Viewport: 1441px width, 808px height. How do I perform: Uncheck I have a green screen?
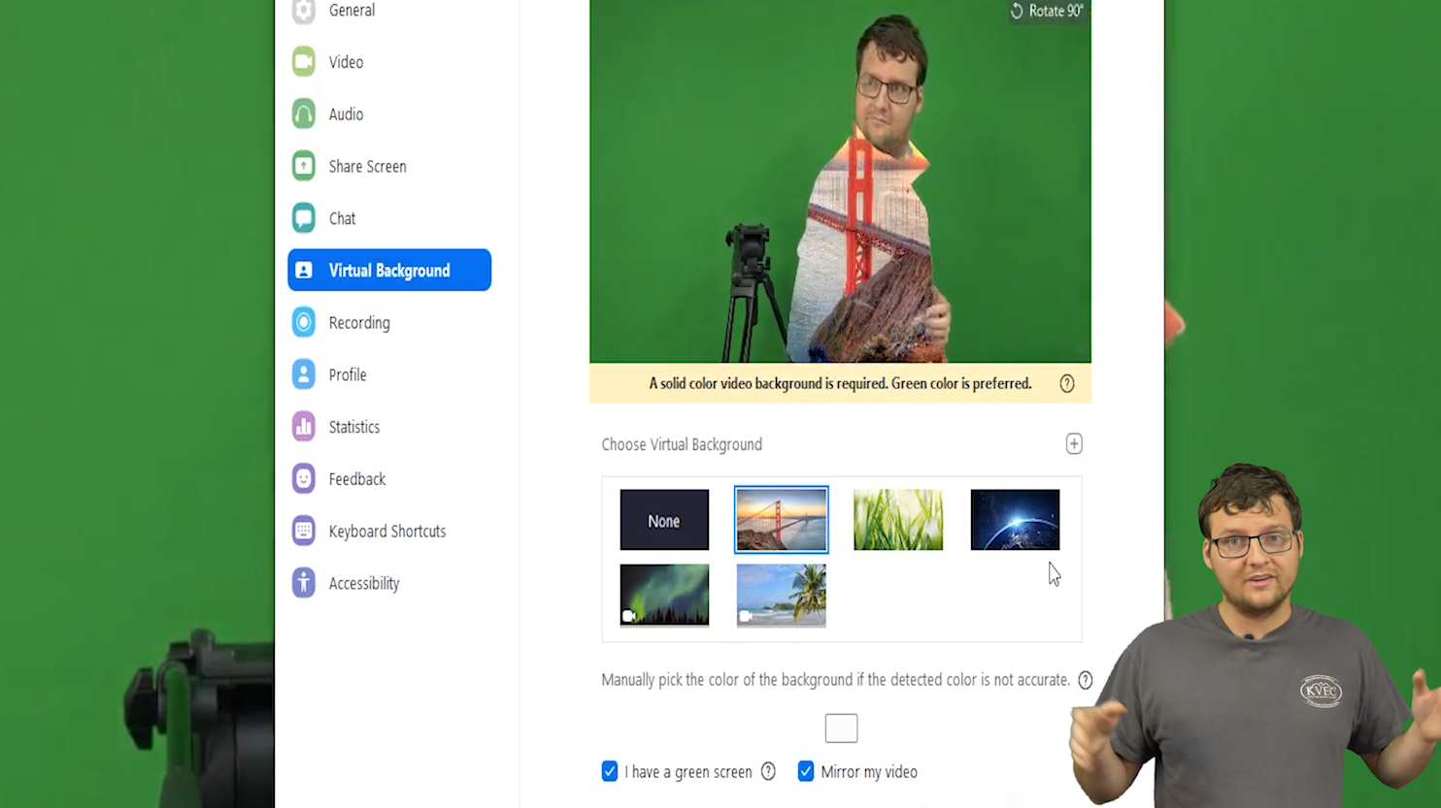point(610,772)
